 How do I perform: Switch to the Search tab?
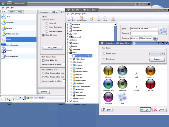(x=12, y=12)
